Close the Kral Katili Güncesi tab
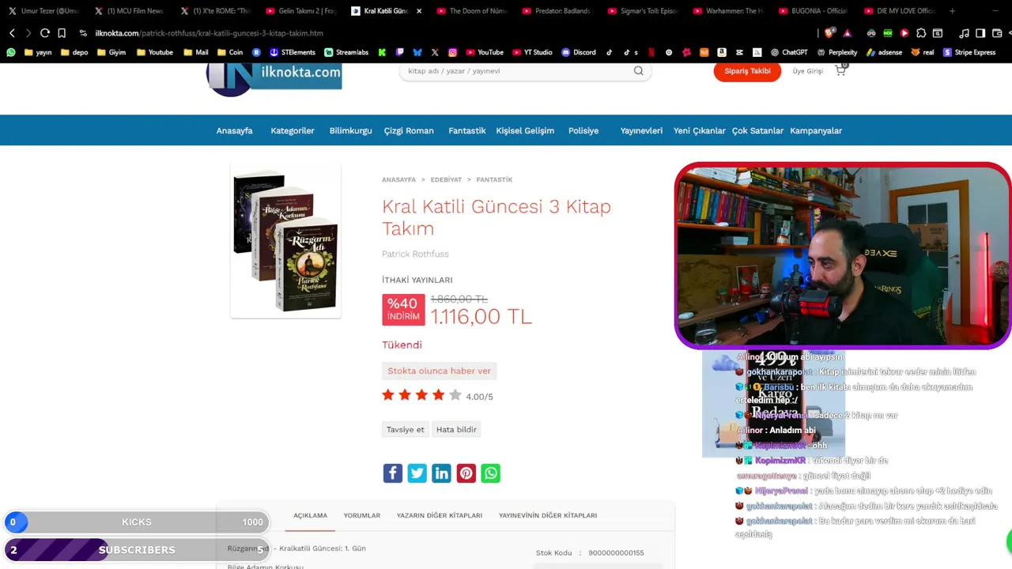1012x569 pixels. tap(419, 11)
